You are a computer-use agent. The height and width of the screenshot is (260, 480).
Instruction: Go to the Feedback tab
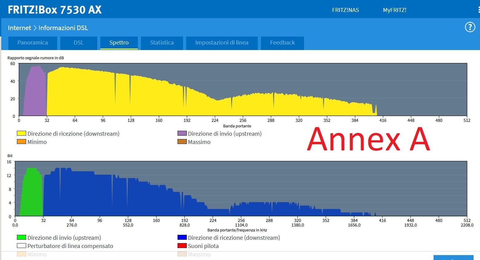click(x=282, y=43)
